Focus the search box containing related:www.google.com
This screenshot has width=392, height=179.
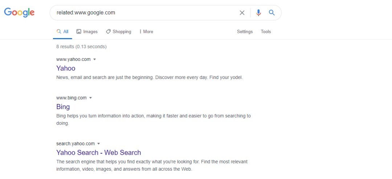tap(145, 13)
